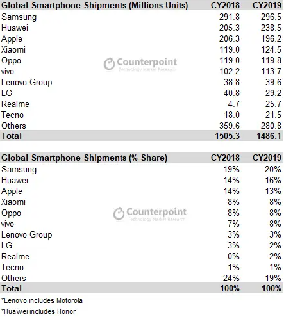Select the Total value 1505.3
284x317 pixels.
point(227,136)
